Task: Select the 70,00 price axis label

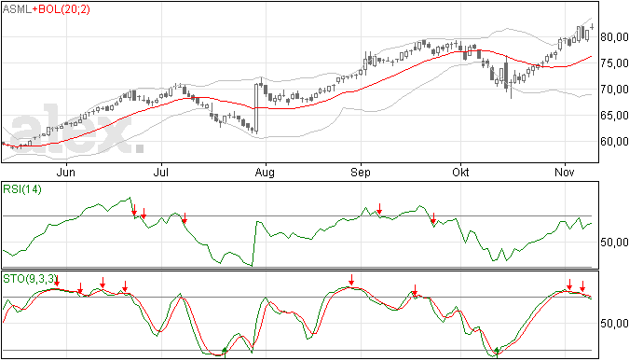Action: [614, 90]
